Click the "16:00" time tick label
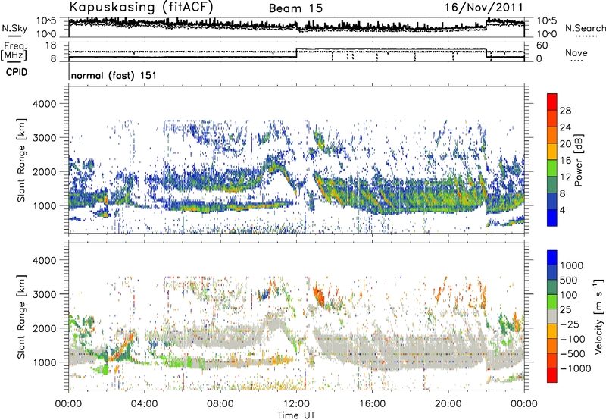 coord(372,404)
